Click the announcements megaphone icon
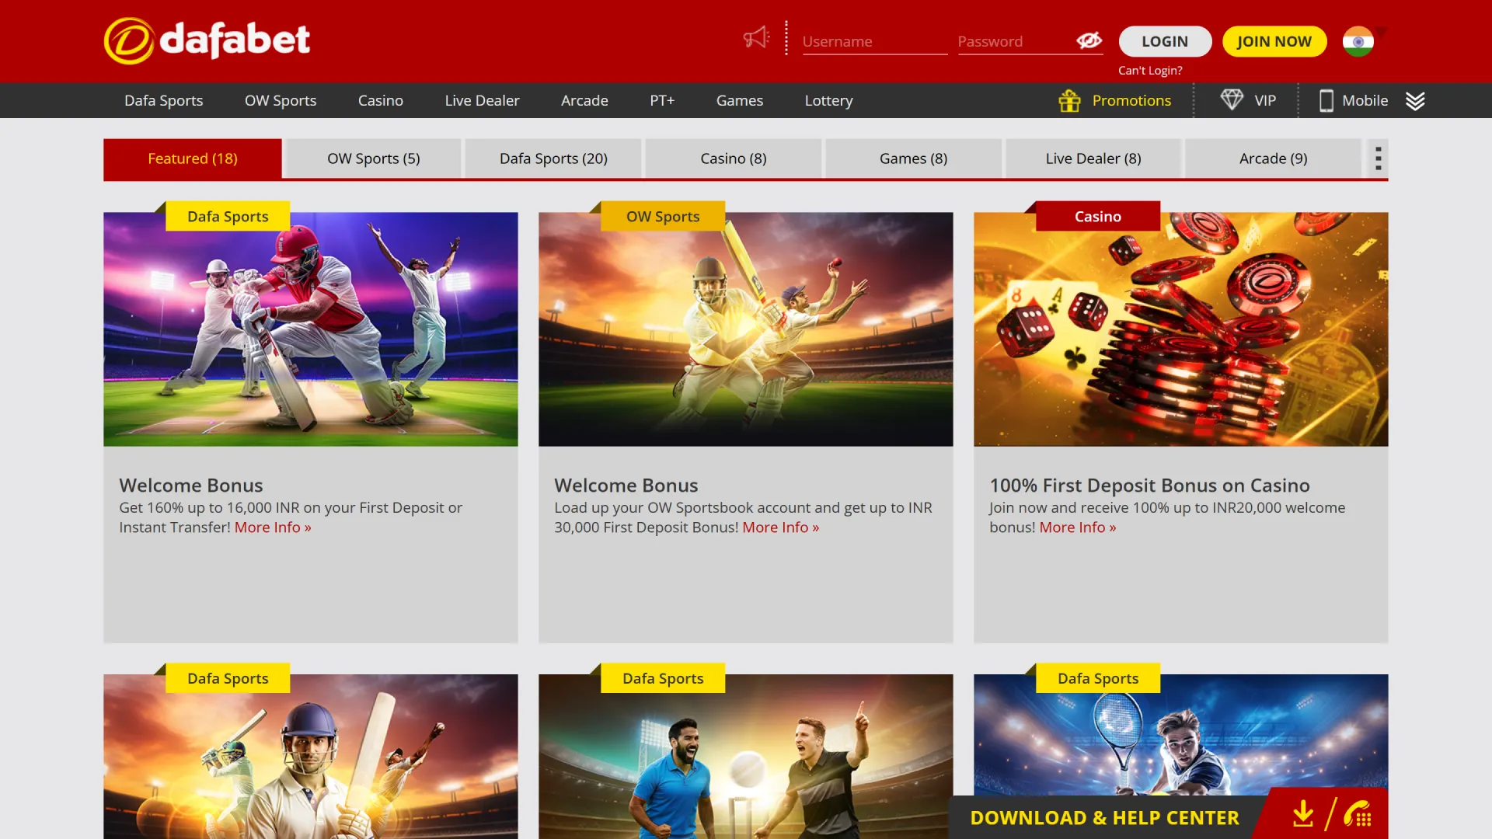This screenshot has width=1492, height=839. click(755, 37)
